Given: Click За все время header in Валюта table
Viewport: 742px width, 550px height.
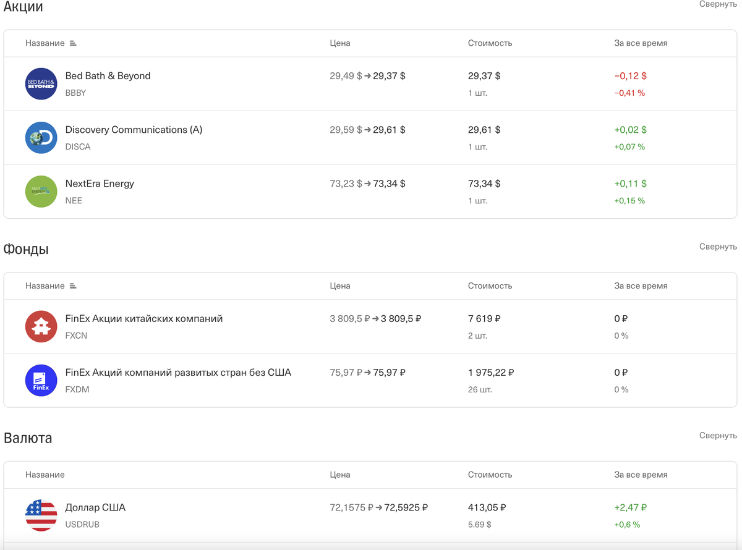Looking at the screenshot, I should tap(641, 475).
